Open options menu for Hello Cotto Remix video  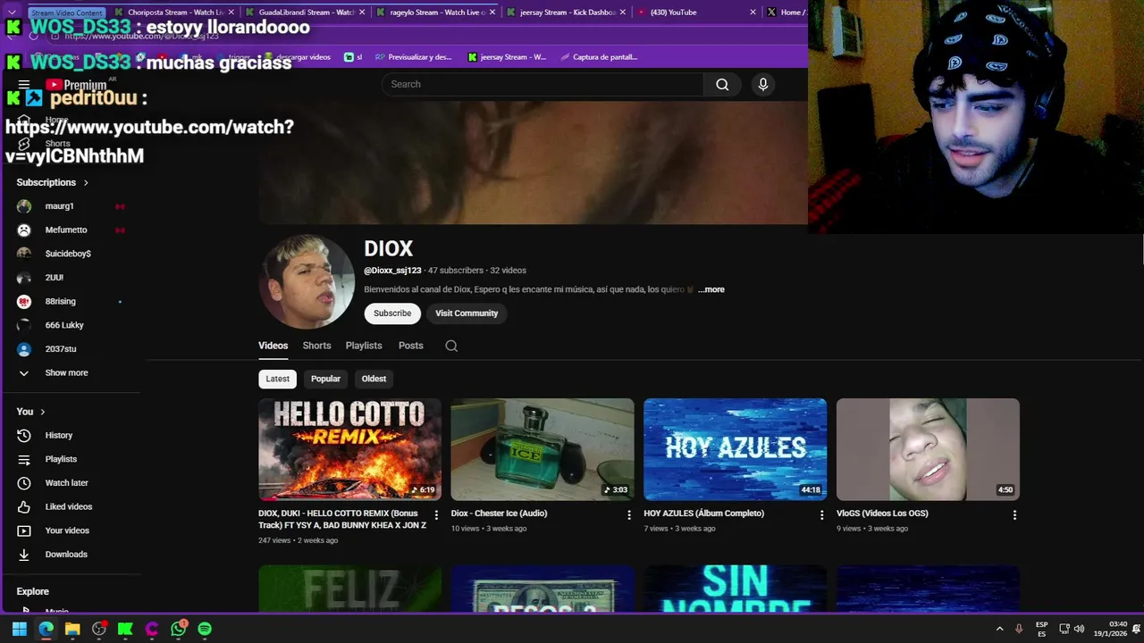[x=436, y=515]
